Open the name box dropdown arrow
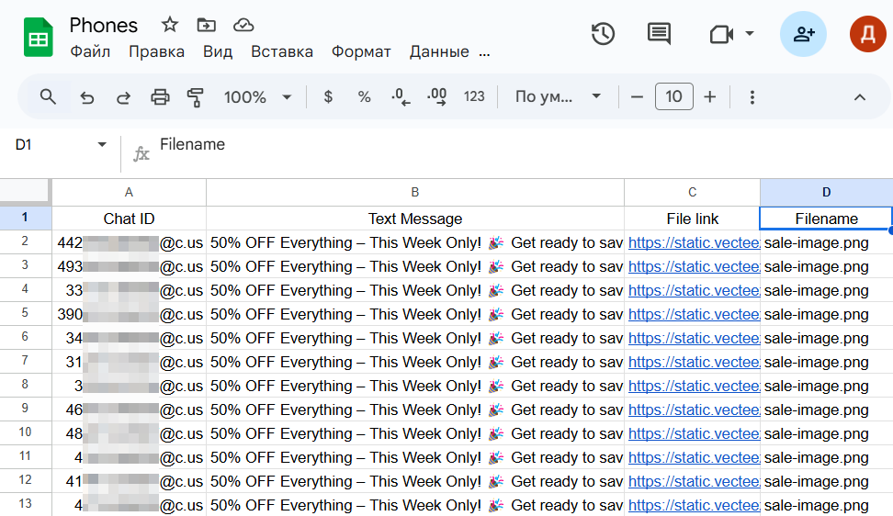The image size is (893, 516). point(102,145)
